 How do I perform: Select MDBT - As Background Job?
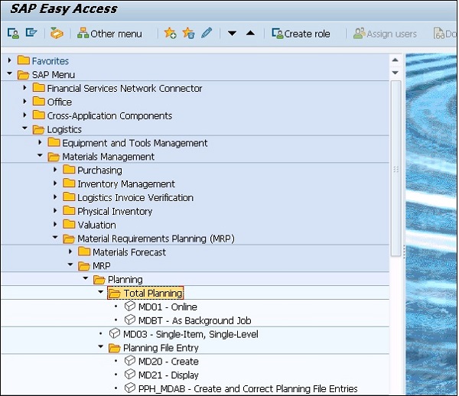(x=194, y=320)
